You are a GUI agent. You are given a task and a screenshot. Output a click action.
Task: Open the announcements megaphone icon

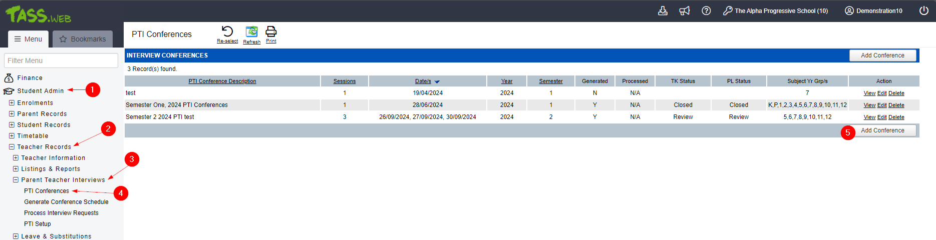685,10
